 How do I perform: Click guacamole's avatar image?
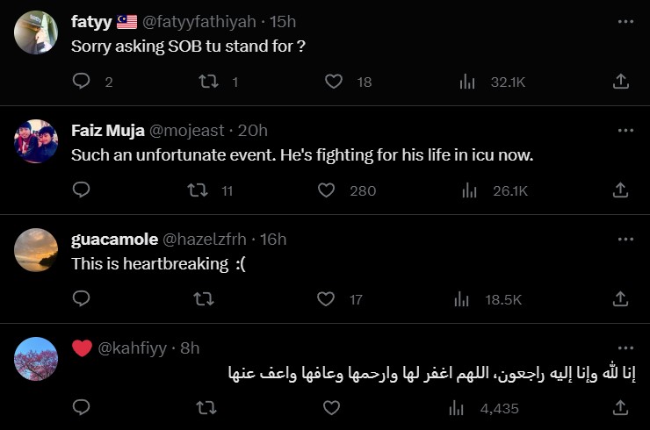pyautogui.click(x=37, y=250)
